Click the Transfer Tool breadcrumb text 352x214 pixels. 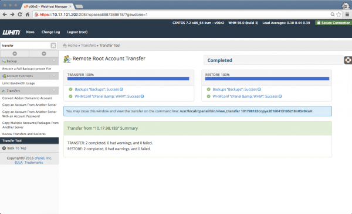(x=110, y=45)
